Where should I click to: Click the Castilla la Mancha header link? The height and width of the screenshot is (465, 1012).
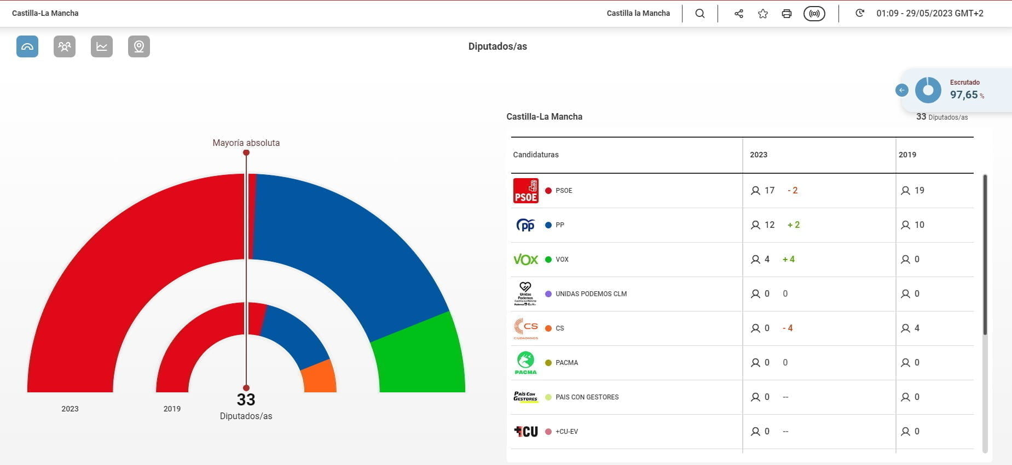coord(638,13)
